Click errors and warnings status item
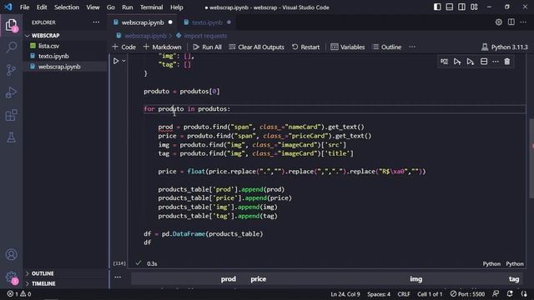The height and width of the screenshot is (300, 534). (19, 294)
